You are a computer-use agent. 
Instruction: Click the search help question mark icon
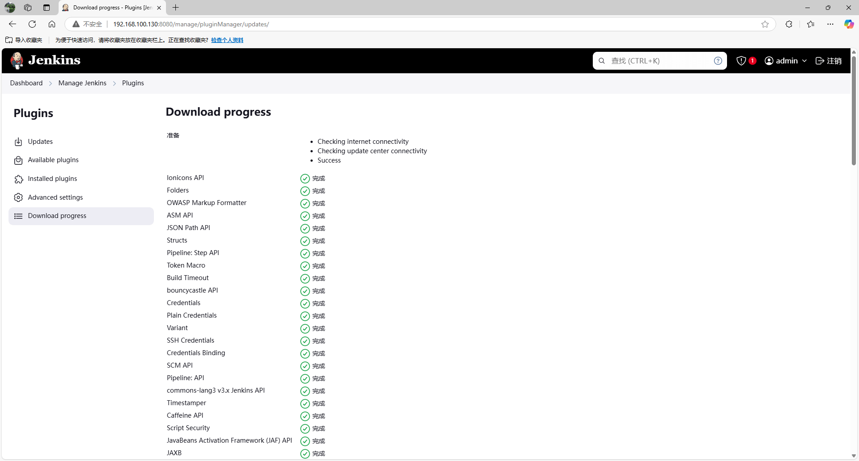[718, 61]
